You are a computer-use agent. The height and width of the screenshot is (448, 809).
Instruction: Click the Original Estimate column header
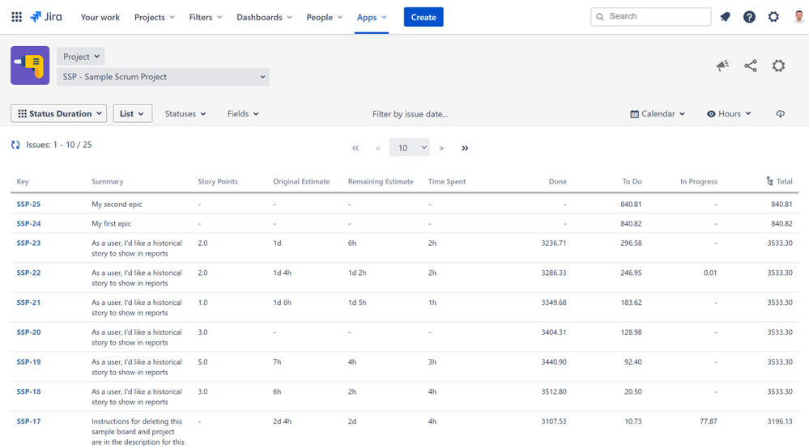(301, 182)
